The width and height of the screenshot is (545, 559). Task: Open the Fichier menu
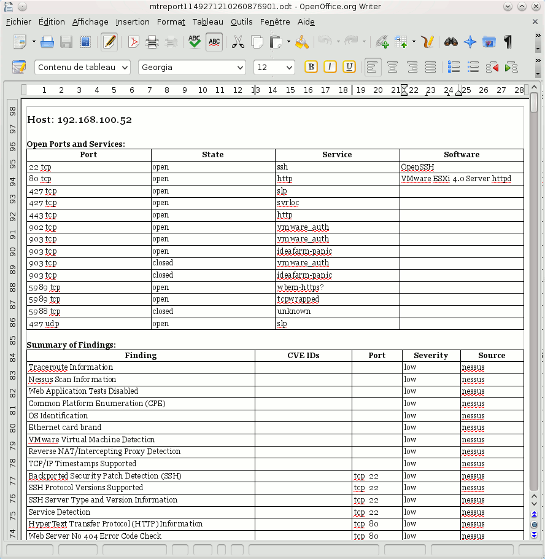pyautogui.click(x=18, y=21)
